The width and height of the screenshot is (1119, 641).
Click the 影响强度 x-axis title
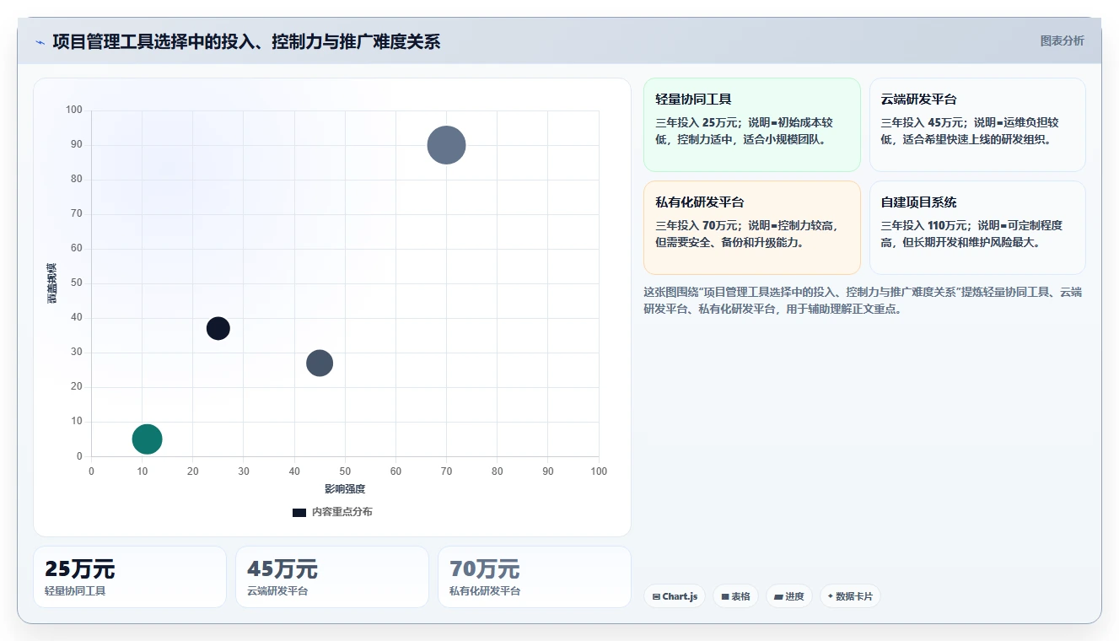tap(345, 489)
